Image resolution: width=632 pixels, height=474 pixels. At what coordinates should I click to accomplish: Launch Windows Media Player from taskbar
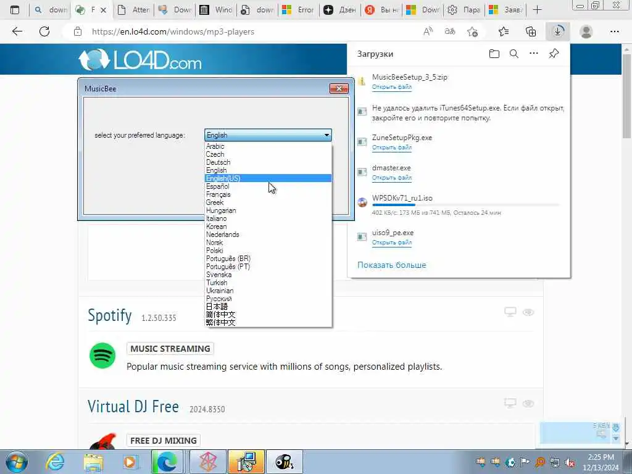coord(130,462)
